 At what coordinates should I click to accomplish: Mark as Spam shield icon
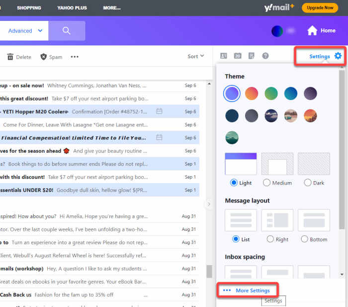[44, 57]
